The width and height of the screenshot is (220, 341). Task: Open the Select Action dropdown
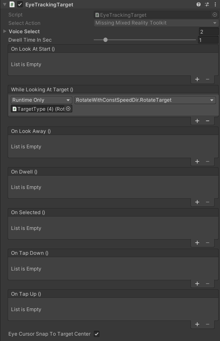(156, 23)
